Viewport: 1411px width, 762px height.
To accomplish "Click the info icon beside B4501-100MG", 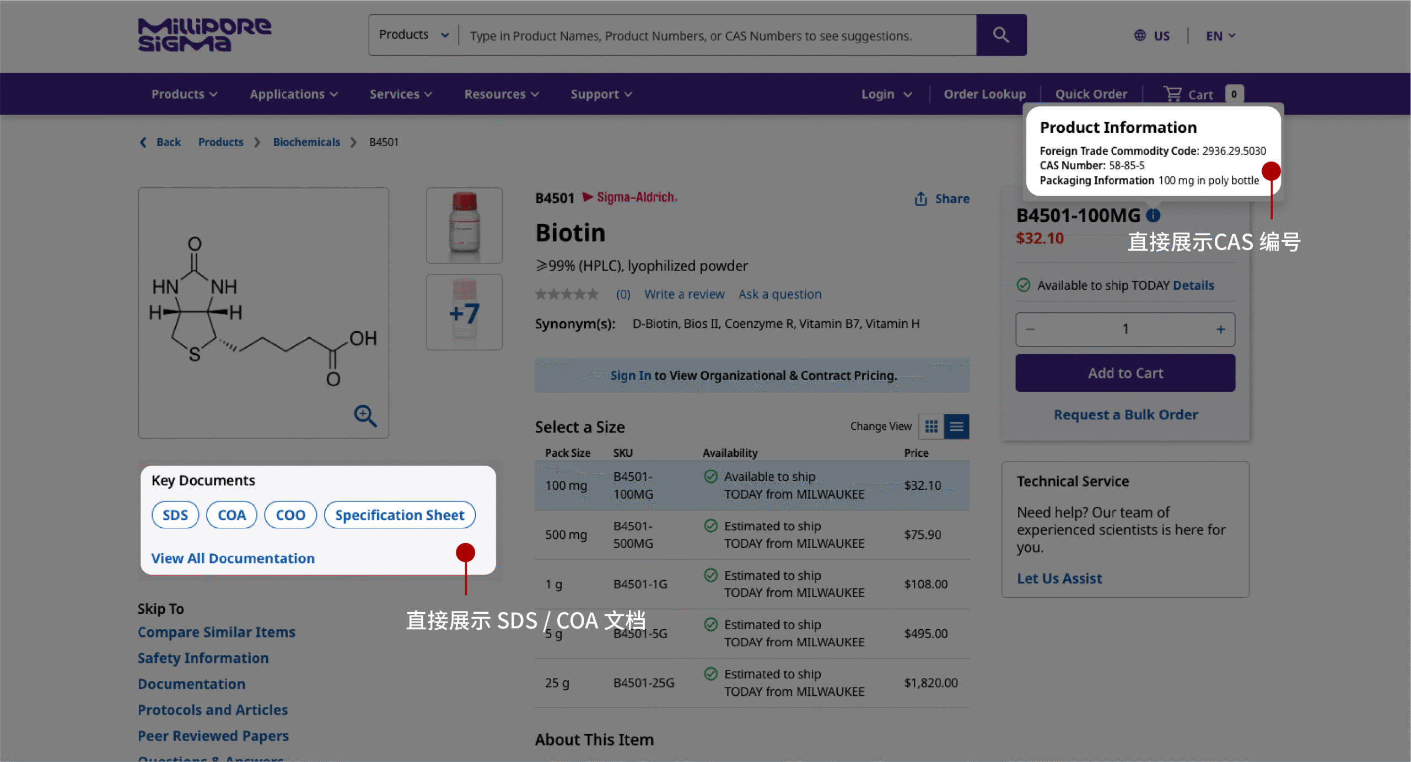I will 1153,215.
